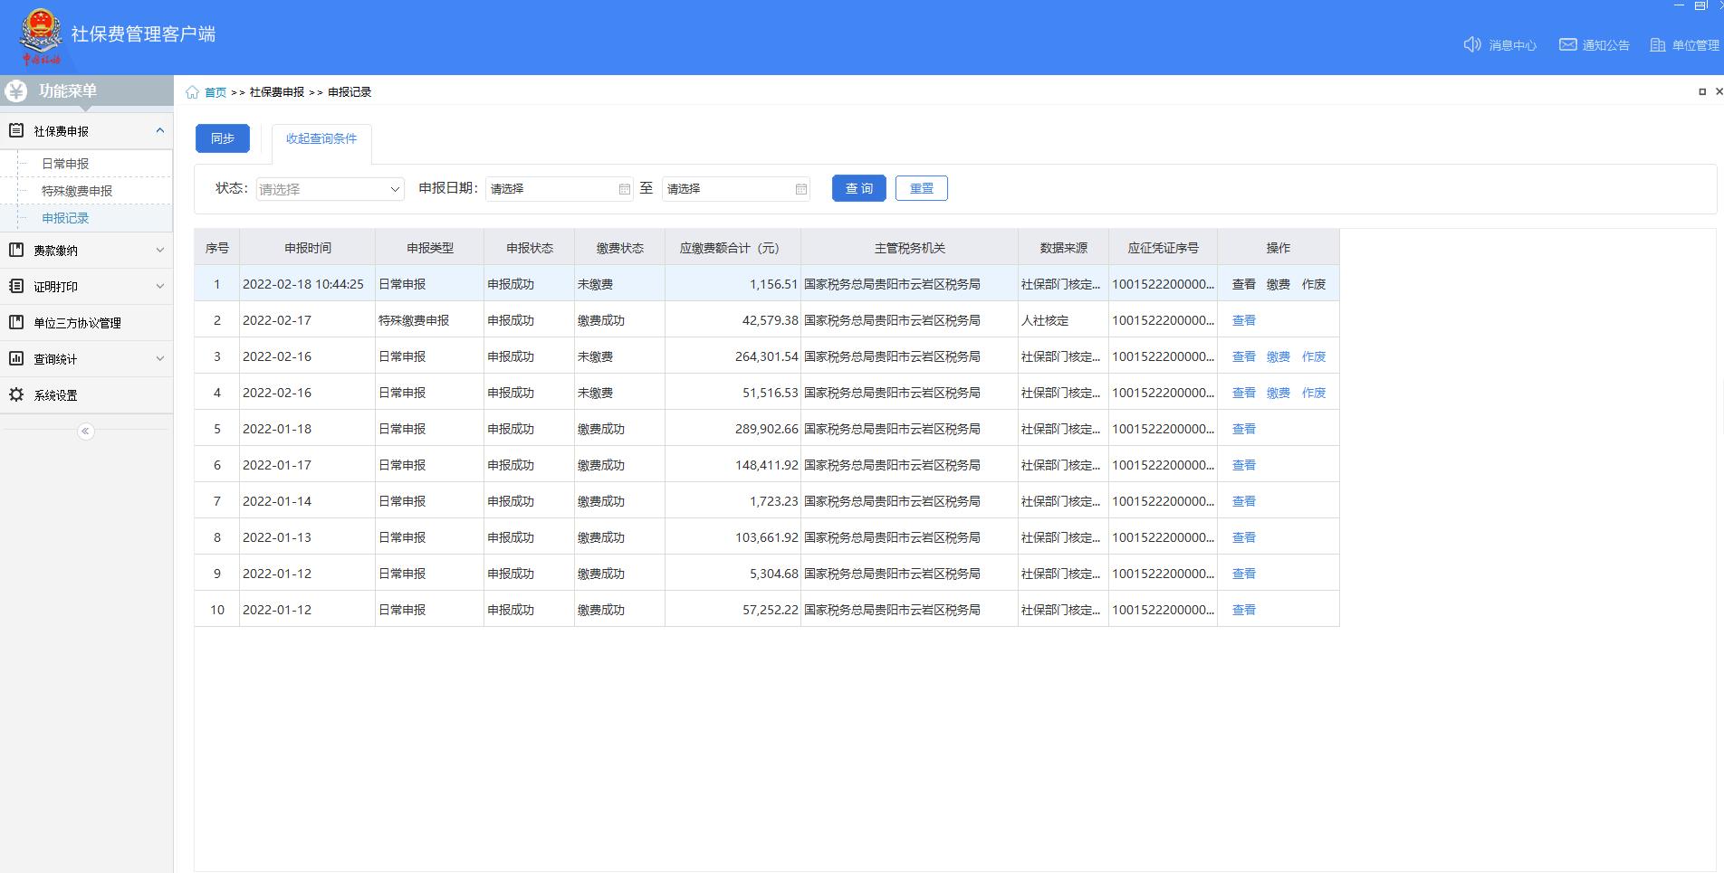Open 单位三方协议管理 menu item
Screen dimensions: 1724x873
click(x=77, y=323)
